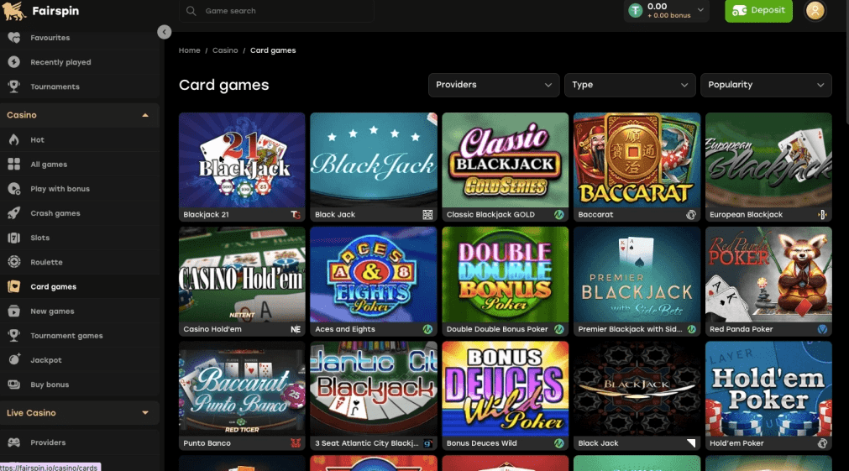Go to Home breadcrumb link

(190, 50)
